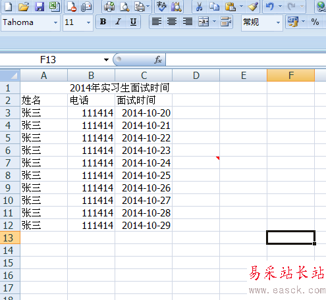Expand merge and center options arrow
Image resolution: width=326 pixels, height=300 pixels.
215,22
